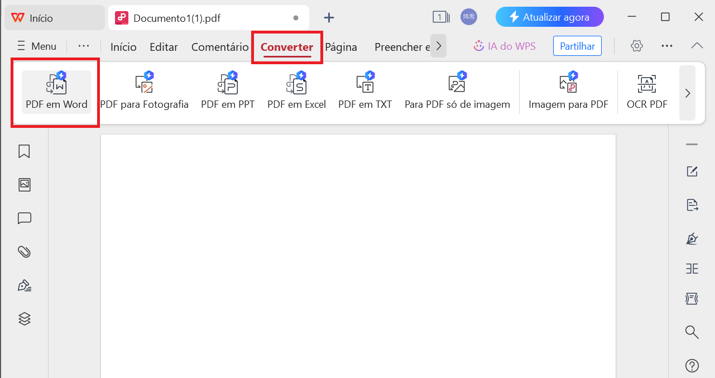Open the Página tab
715x378 pixels.
coord(341,47)
